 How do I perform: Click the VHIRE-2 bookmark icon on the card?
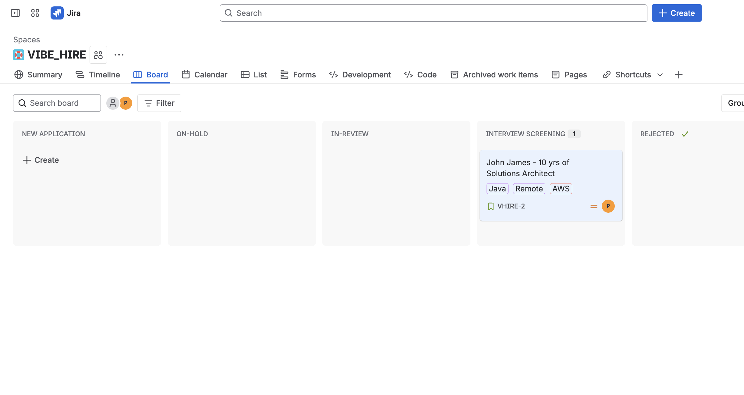[x=491, y=206]
